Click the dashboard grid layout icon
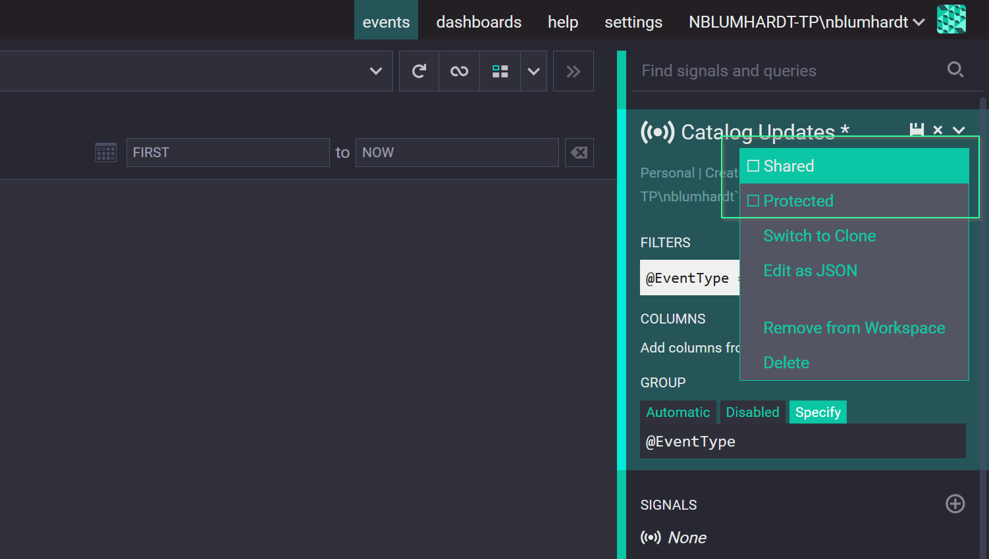 pos(500,71)
